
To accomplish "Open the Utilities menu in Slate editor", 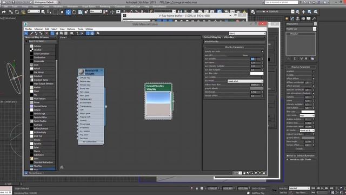I will pyautogui.click(x=89, y=29).
